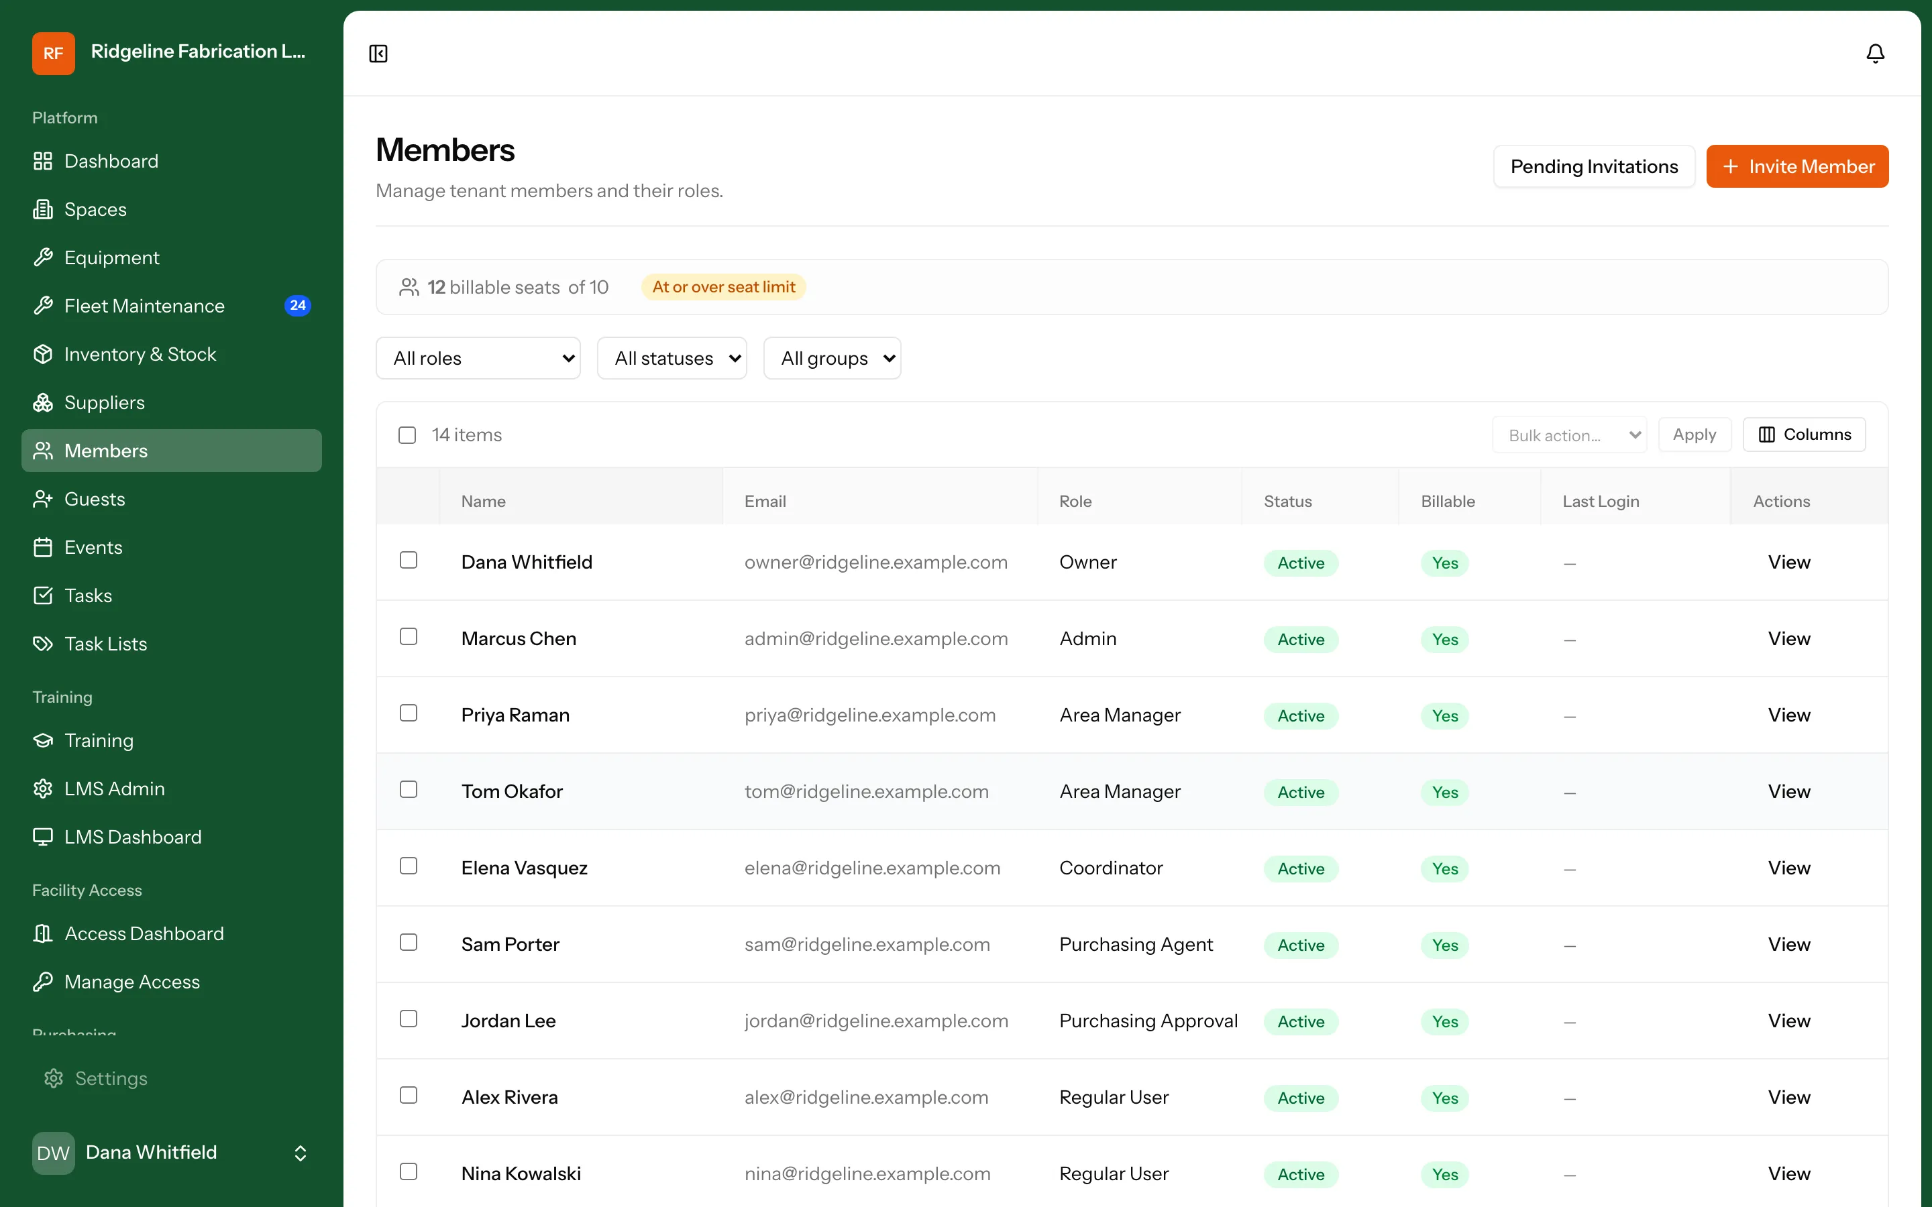
Task: Open notifications bell icon
Action: coord(1876,54)
